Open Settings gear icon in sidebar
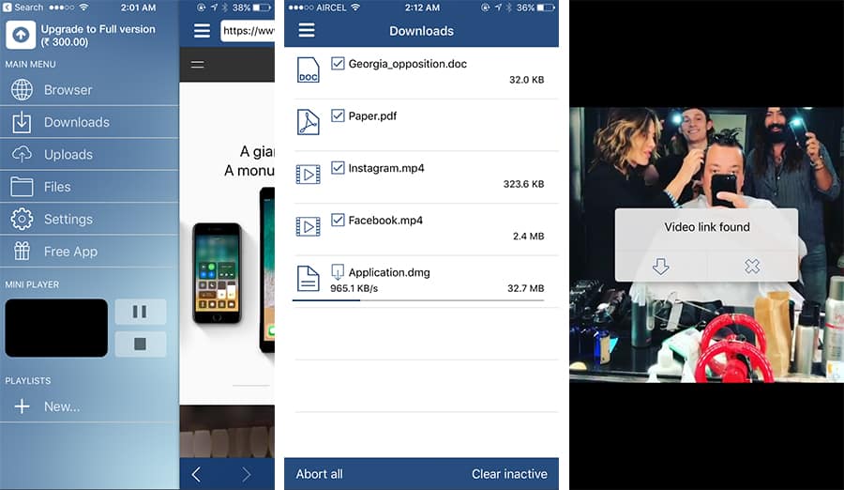This screenshot has height=490, width=844. [x=23, y=219]
